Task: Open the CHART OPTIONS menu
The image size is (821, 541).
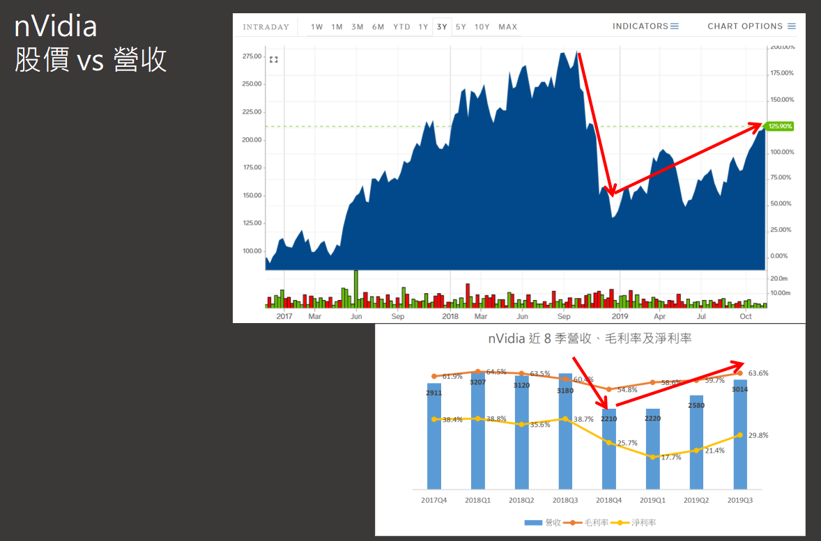Action: tap(751, 26)
